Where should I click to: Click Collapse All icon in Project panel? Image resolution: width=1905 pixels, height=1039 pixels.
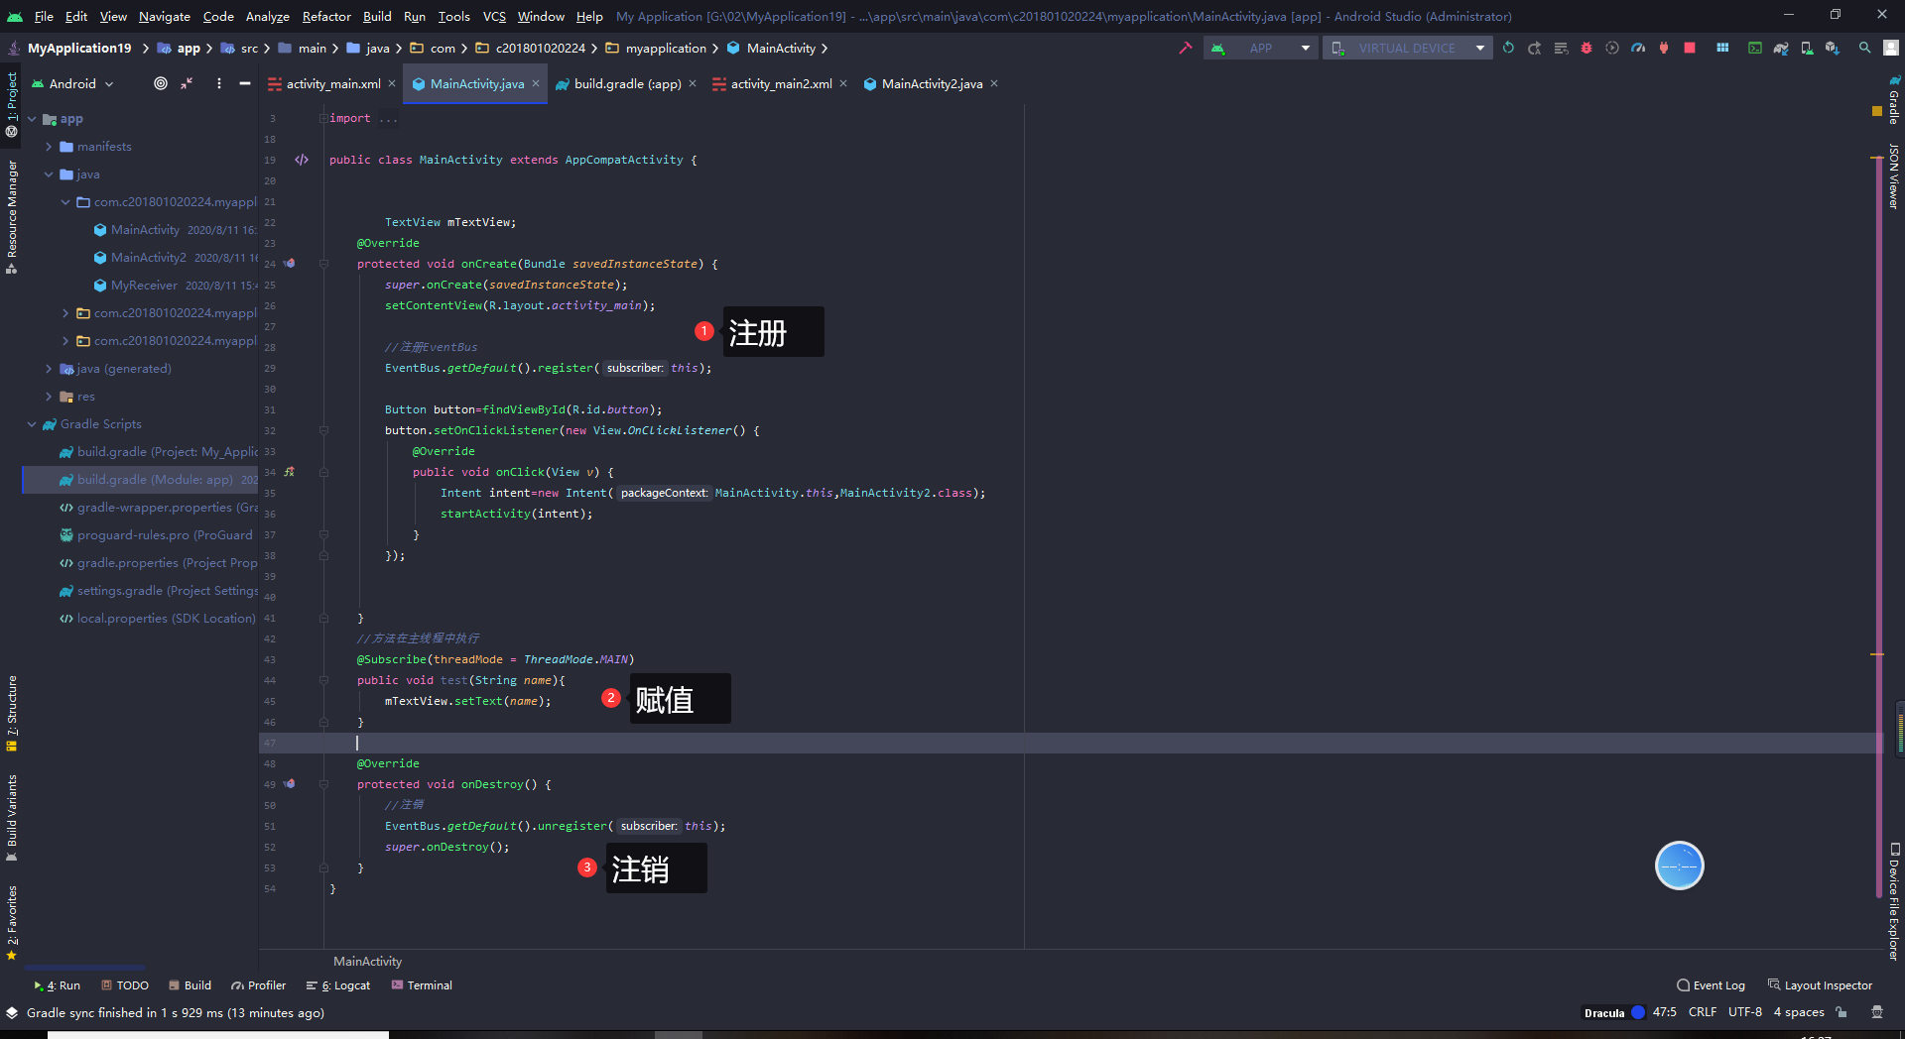[x=187, y=83]
